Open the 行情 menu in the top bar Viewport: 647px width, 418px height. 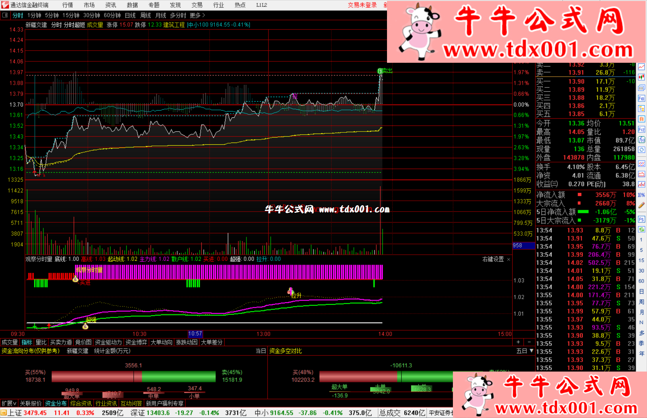[x=67, y=5]
